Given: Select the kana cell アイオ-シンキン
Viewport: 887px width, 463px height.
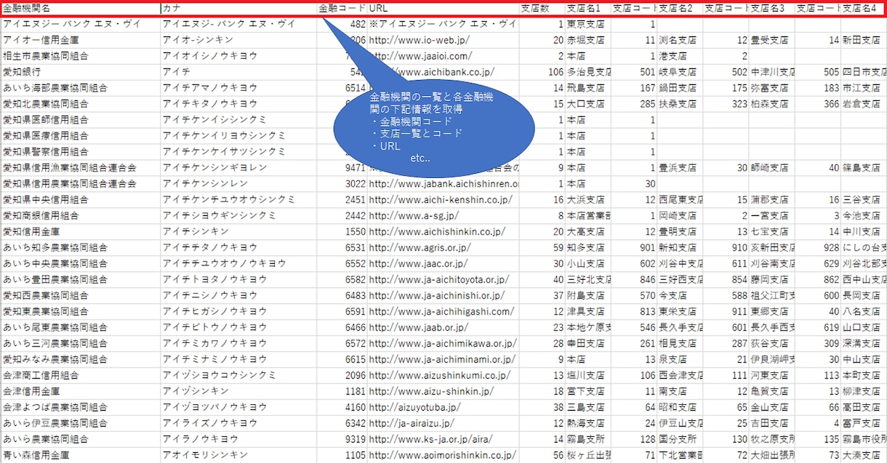Looking at the screenshot, I should coord(238,40).
